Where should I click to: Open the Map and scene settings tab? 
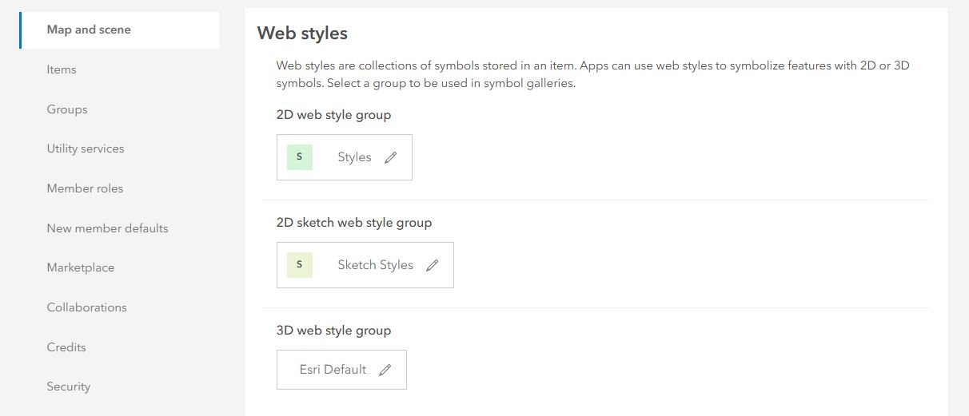coord(89,30)
